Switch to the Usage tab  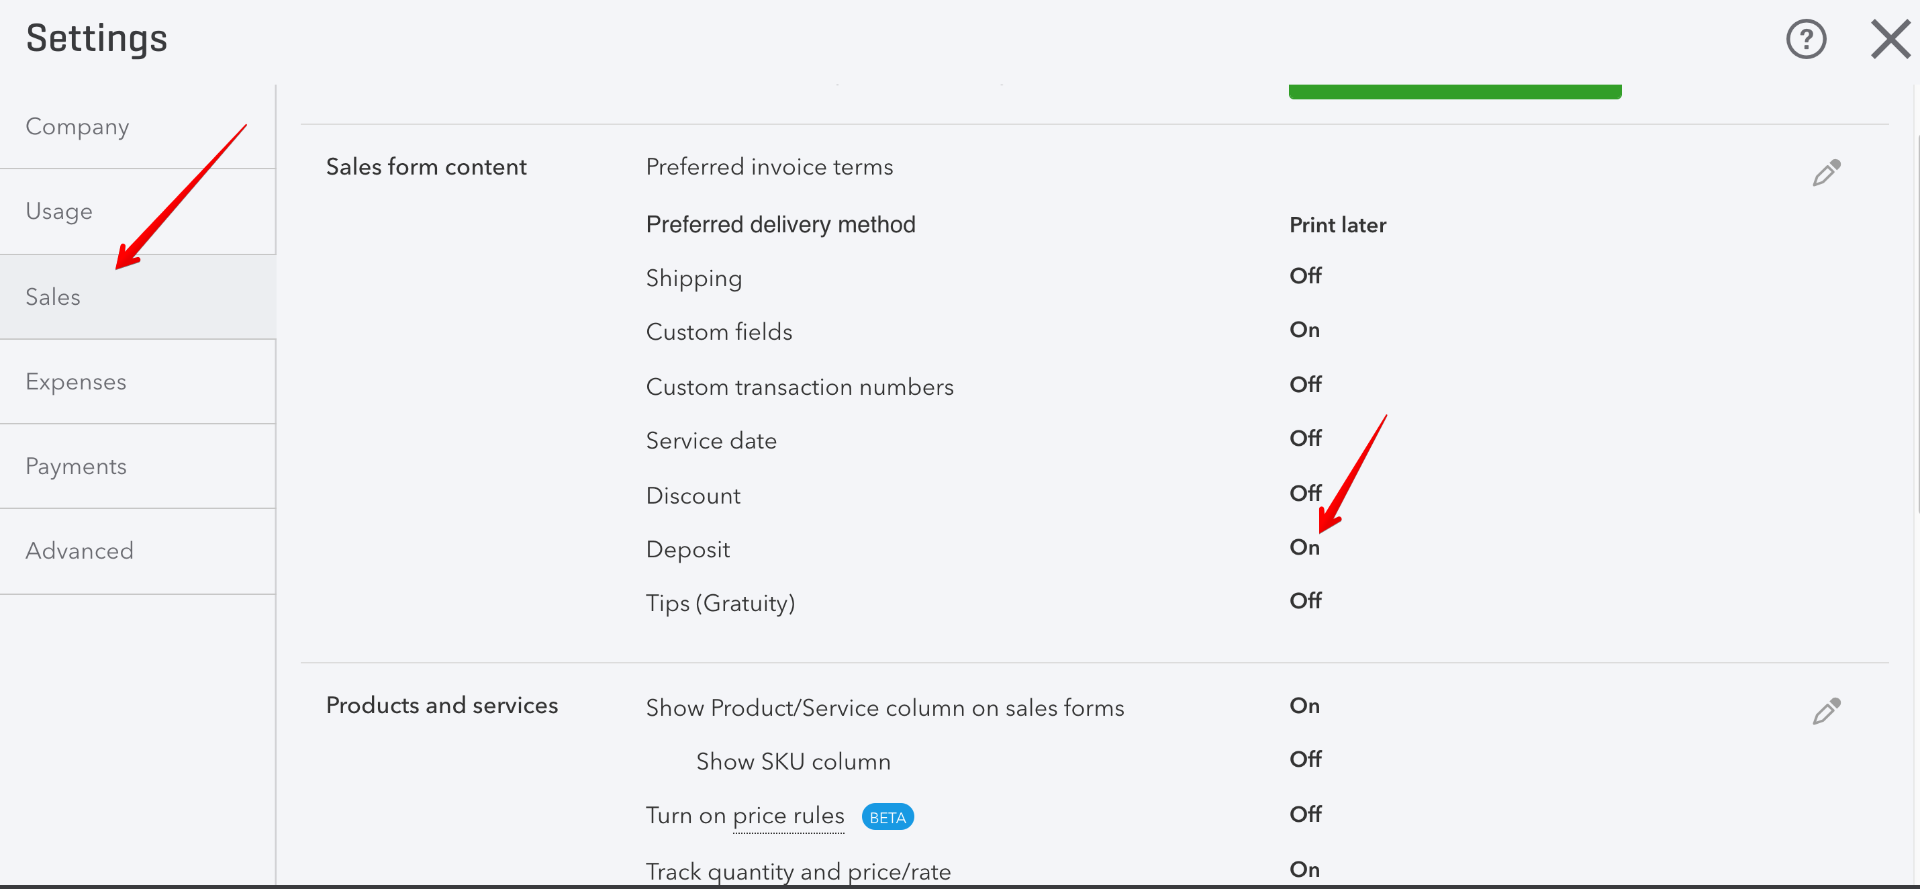138,212
